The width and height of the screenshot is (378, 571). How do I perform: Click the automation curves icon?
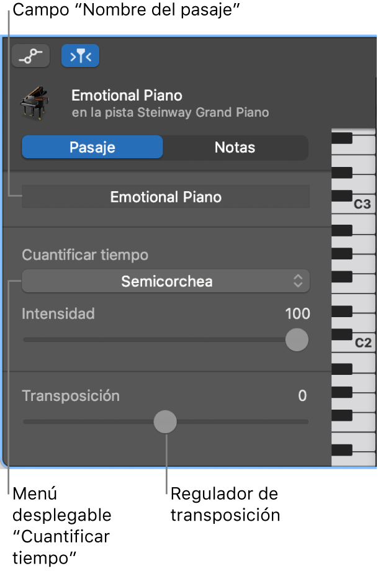click(x=30, y=55)
